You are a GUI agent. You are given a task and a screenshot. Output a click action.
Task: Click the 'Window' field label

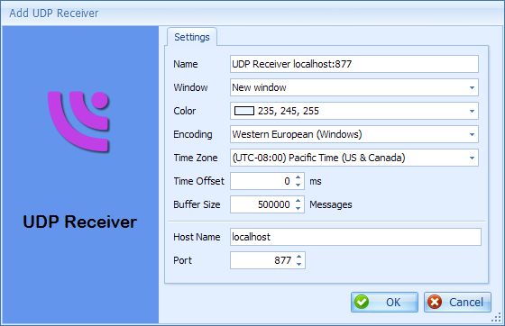[x=190, y=87]
